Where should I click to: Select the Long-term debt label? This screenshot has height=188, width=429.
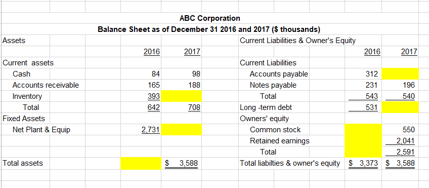click(x=266, y=107)
